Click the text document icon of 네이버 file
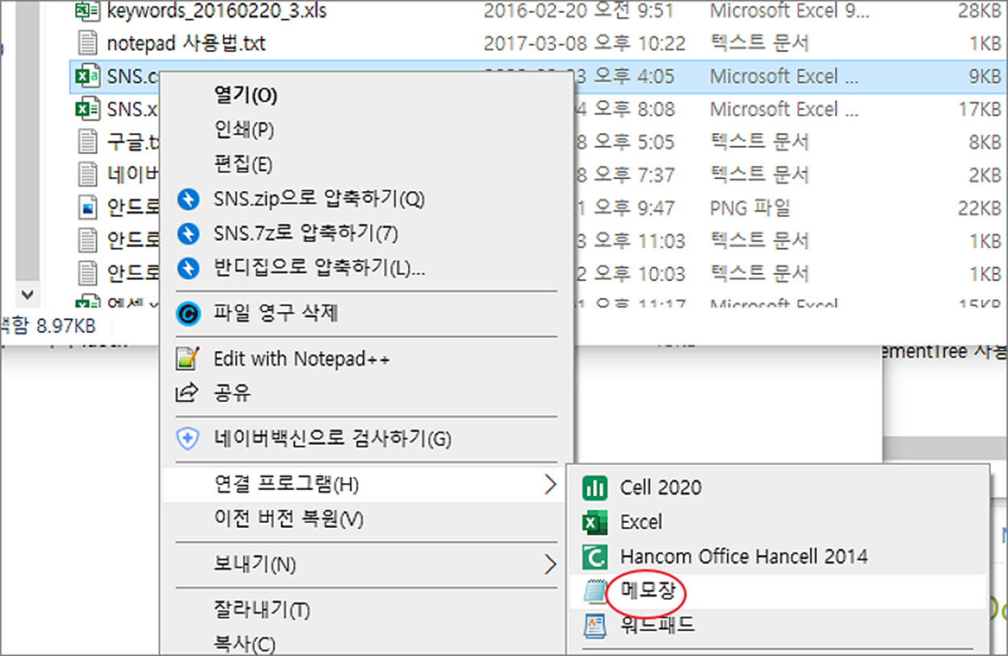The height and width of the screenshot is (656, 1008). [86, 175]
